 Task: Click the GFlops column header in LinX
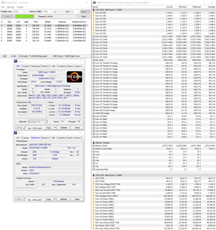(48, 22)
